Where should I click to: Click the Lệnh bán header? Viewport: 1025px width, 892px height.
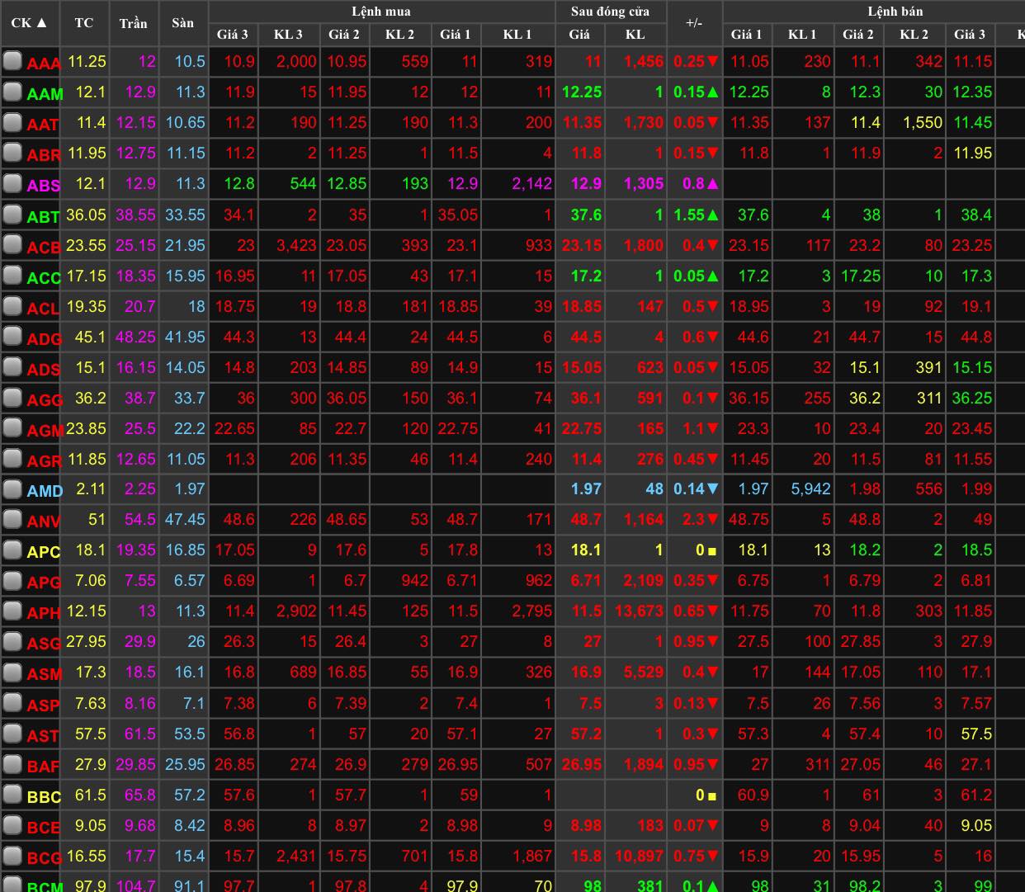[895, 12]
